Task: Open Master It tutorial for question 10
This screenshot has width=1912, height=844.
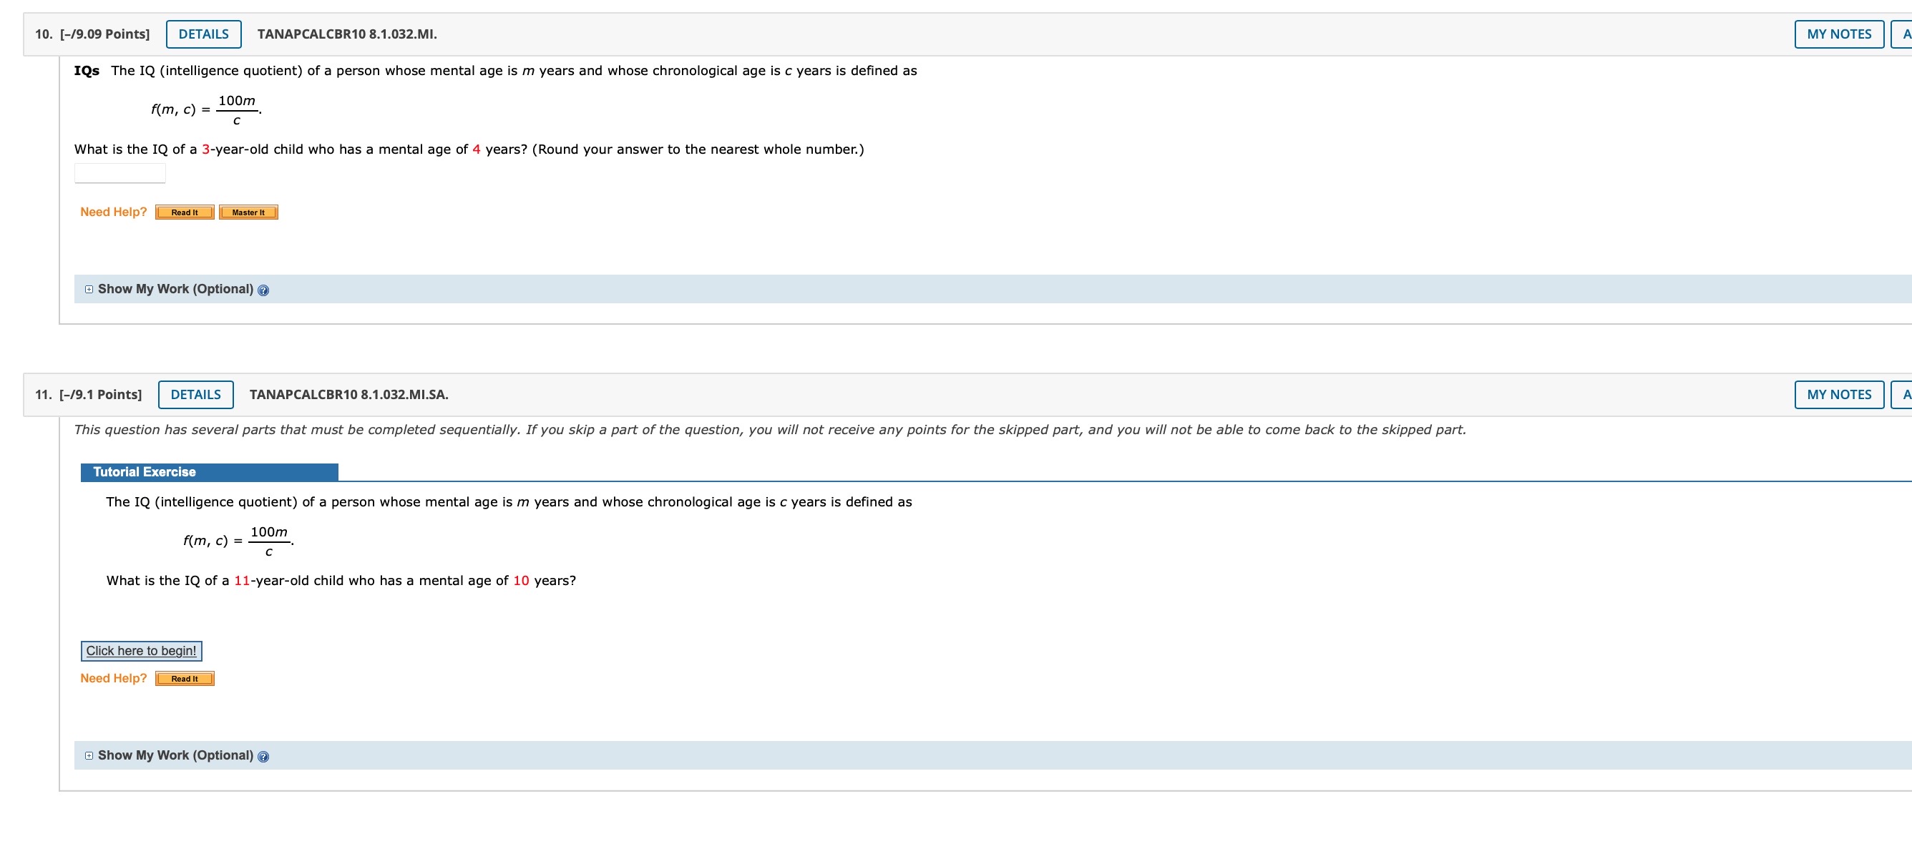Action: 247,212
